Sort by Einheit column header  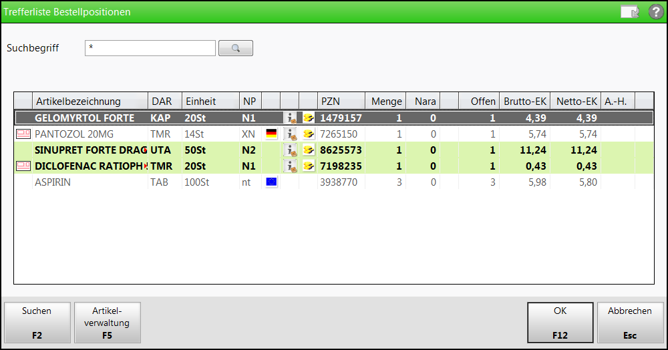(210, 102)
